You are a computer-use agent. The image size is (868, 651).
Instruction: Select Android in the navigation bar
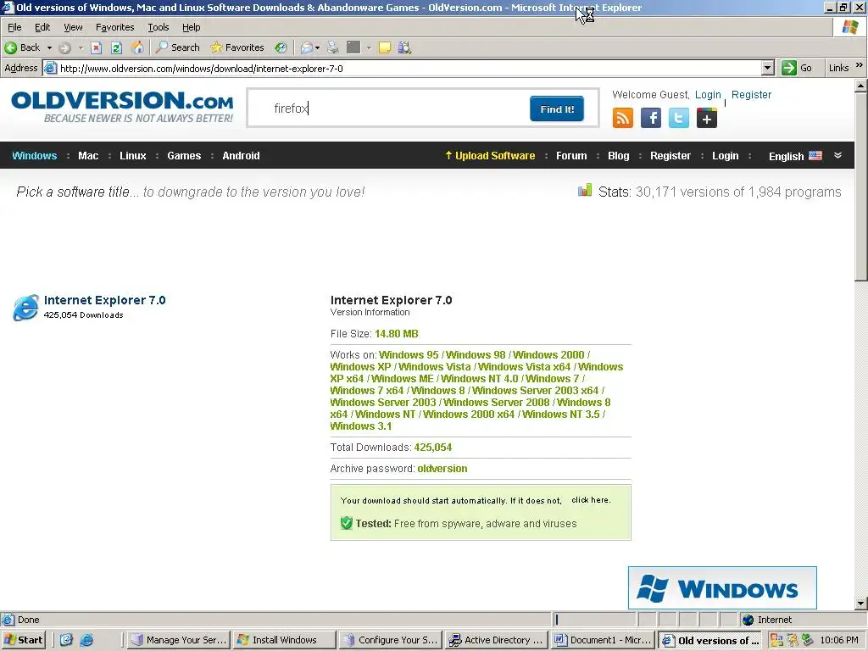(241, 156)
